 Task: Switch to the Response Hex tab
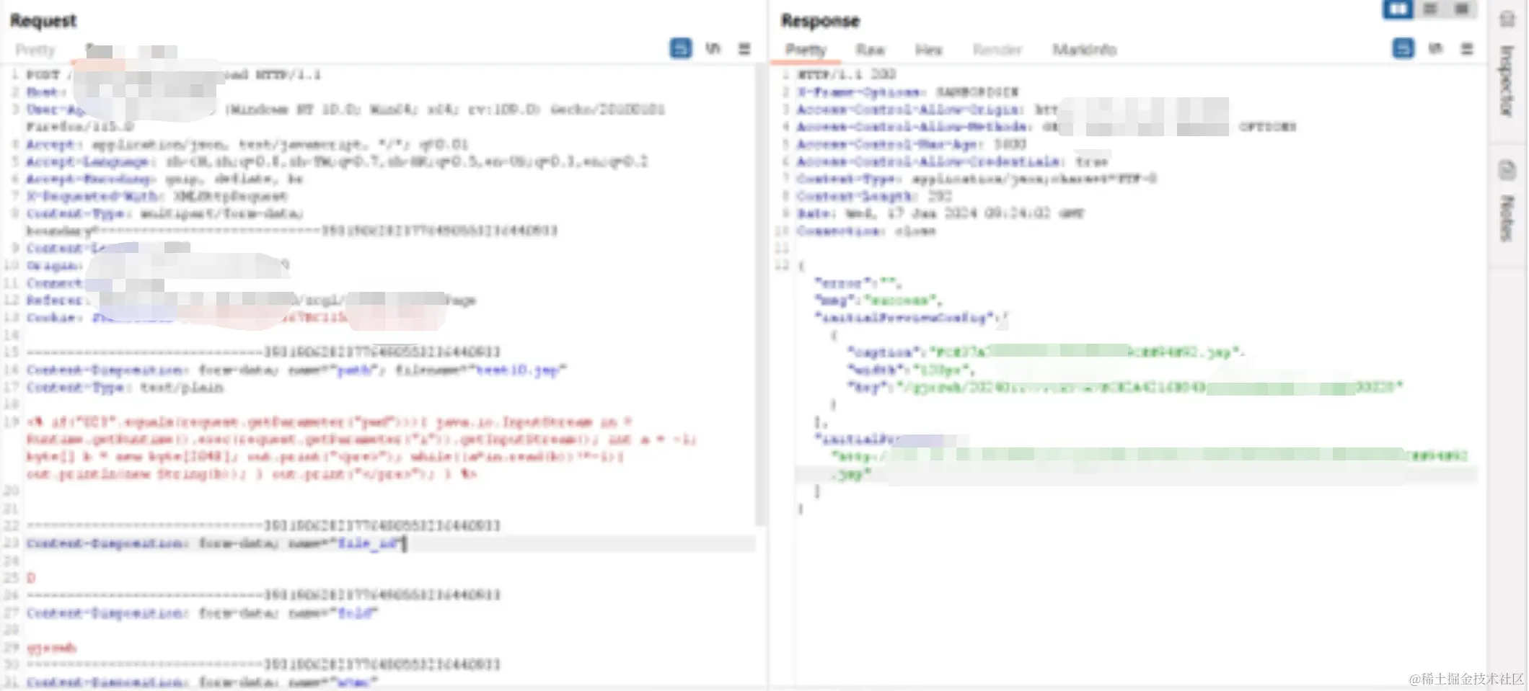[928, 50]
